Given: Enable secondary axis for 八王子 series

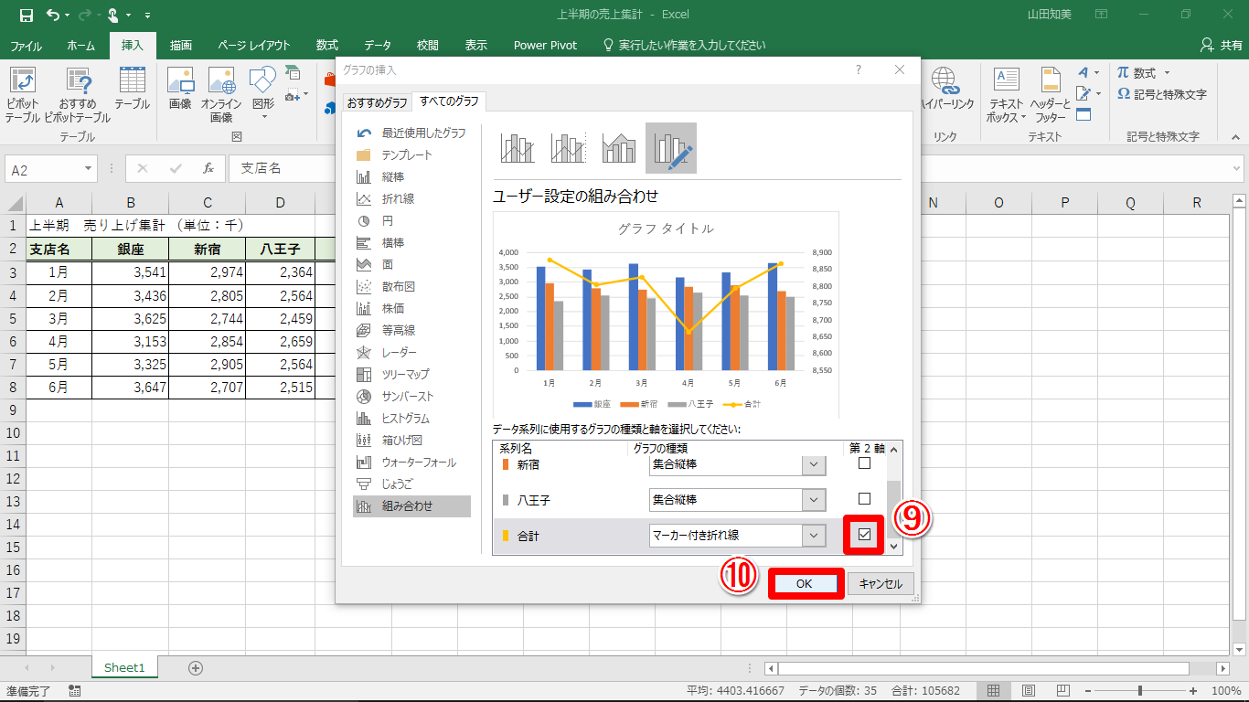Looking at the screenshot, I should (x=864, y=499).
